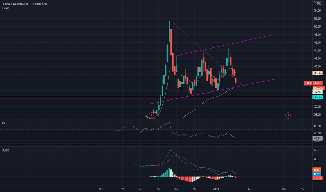Select the RSI indicator label
The image size is (326, 192).
click(3, 123)
